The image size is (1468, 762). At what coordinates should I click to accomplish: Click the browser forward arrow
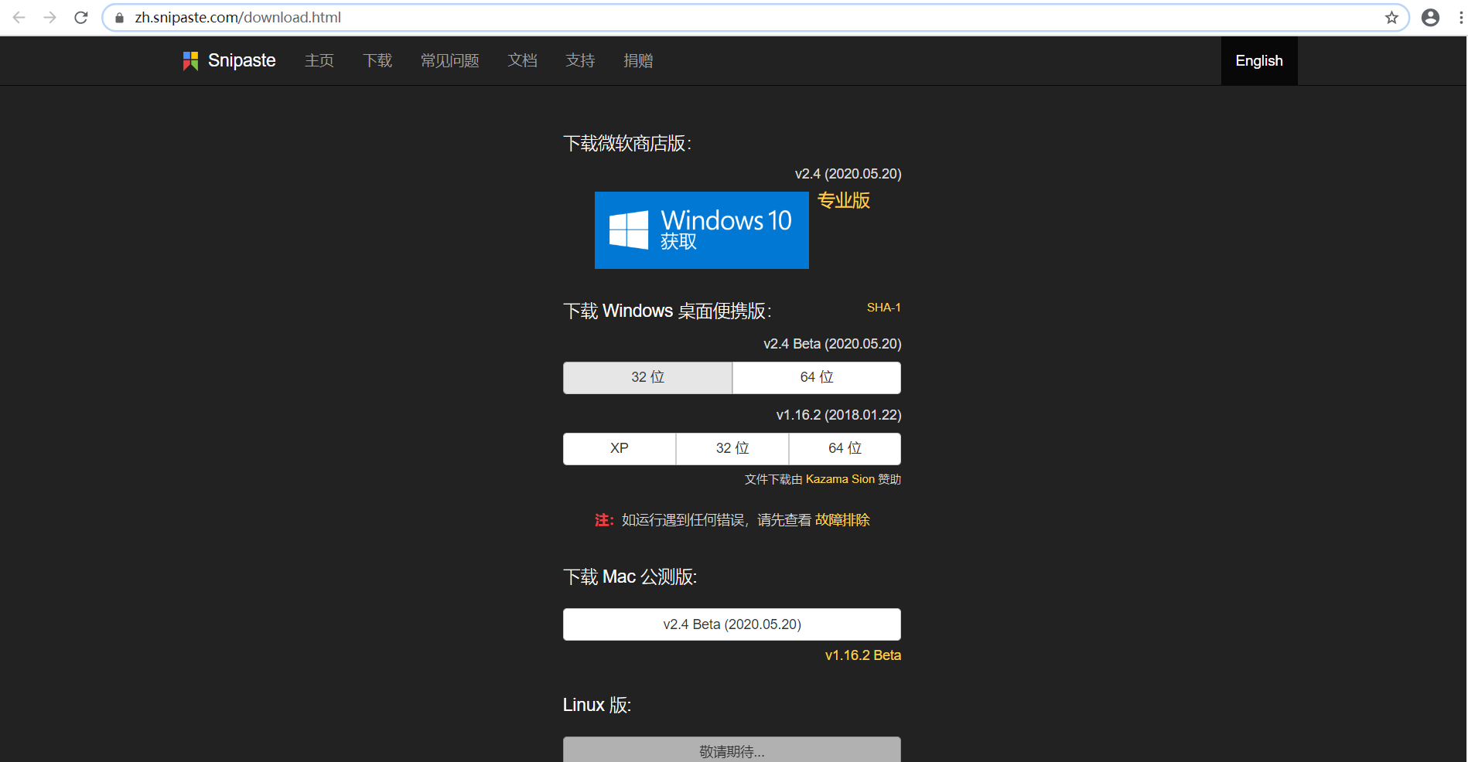coord(50,17)
